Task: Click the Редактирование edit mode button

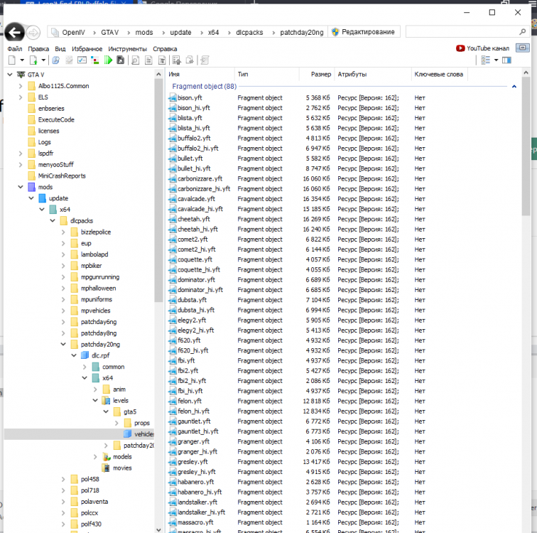Action: (x=364, y=32)
